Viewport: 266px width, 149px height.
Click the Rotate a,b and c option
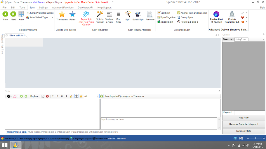(187, 22)
